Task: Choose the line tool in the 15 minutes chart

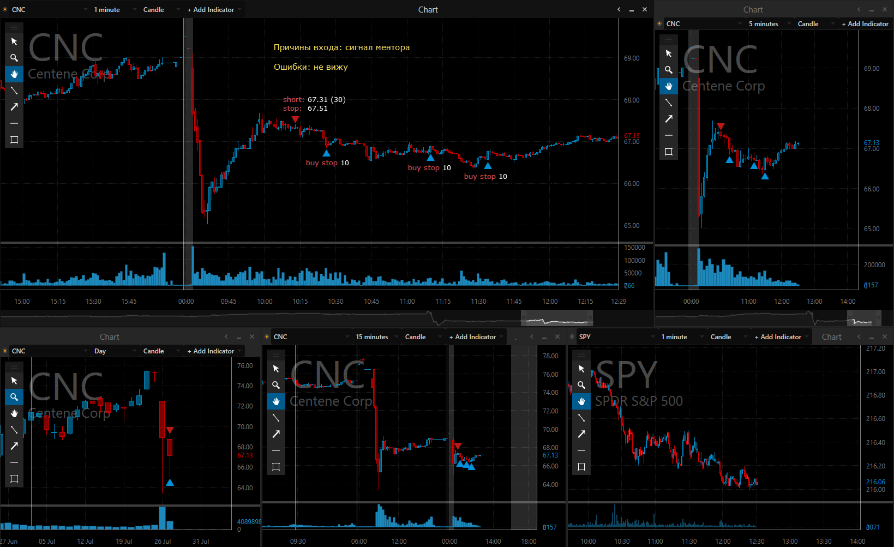Action: point(276,418)
